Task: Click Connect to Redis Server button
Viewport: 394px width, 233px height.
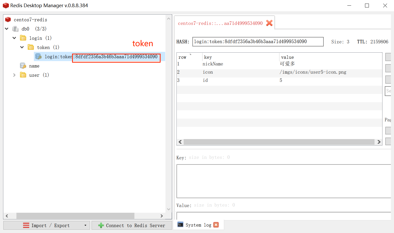Action: click(x=132, y=225)
